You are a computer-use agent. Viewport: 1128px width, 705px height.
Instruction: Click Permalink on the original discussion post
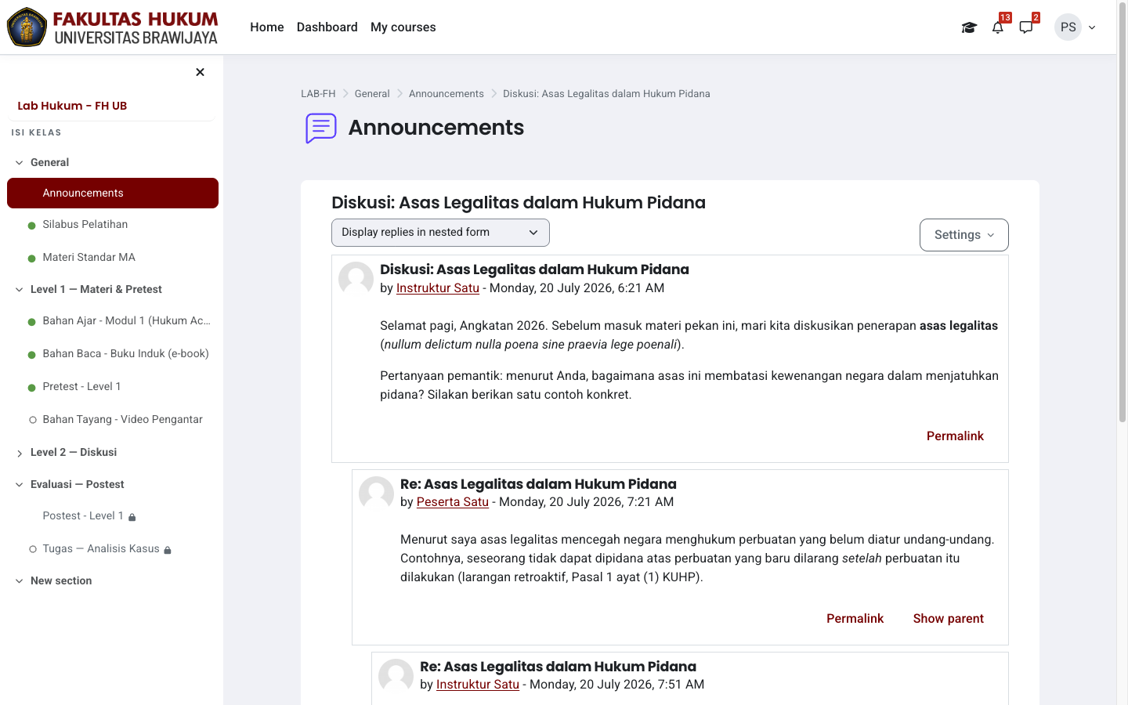[x=955, y=436]
